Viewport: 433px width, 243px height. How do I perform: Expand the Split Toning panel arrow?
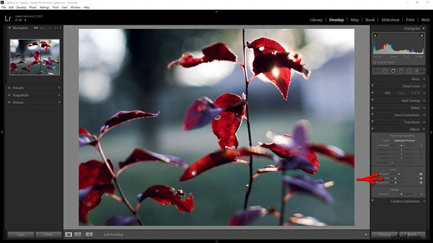pos(424,101)
